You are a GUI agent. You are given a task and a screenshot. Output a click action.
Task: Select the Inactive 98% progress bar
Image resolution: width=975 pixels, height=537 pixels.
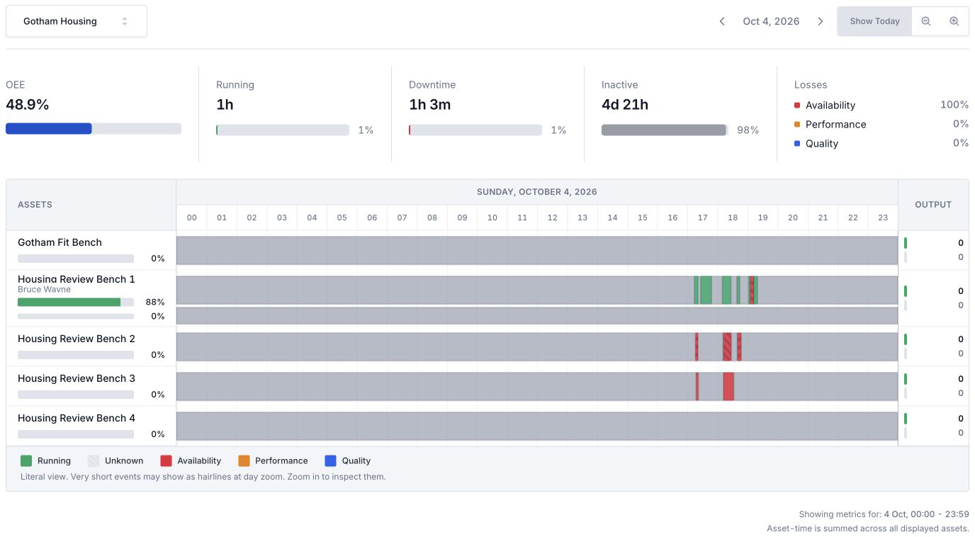click(x=665, y=130)
